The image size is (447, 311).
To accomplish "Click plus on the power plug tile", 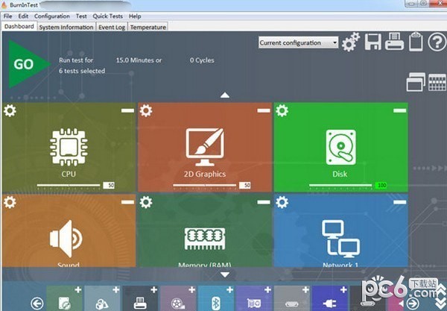I will click(x=343, y=290).
